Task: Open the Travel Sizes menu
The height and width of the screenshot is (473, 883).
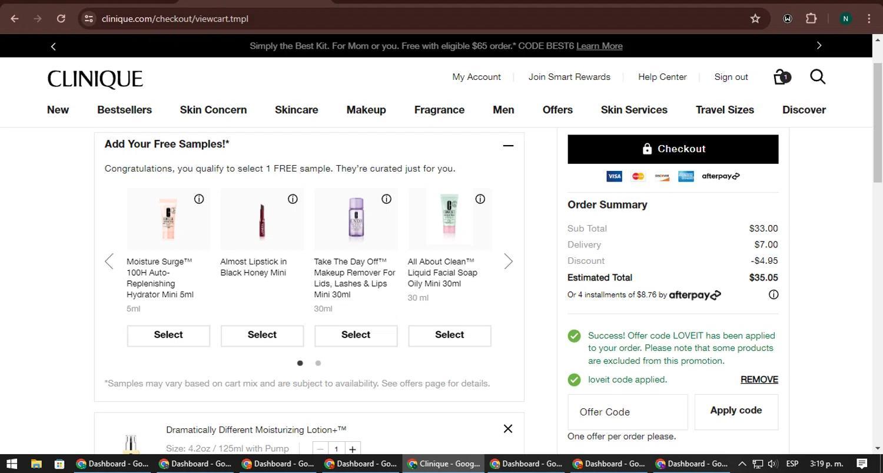Action: click(725, 110)
